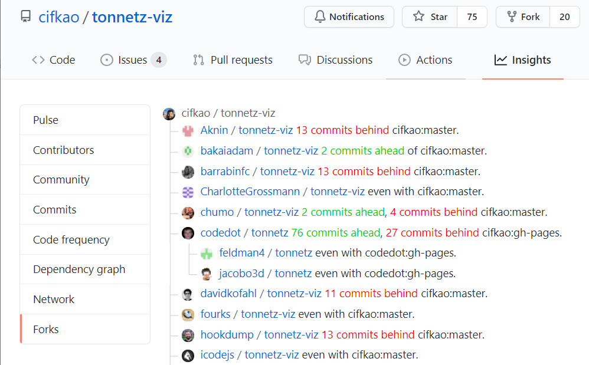
Task: Click Aknin's avatar icon
Action: [x=188, y=130]
